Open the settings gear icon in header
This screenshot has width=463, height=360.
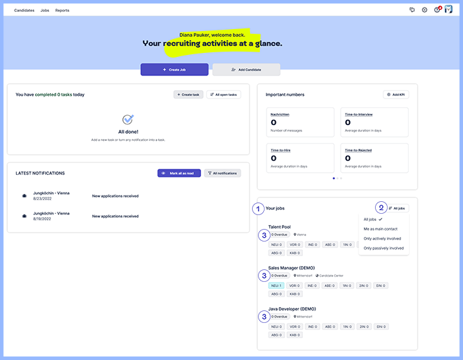(425, 10)
